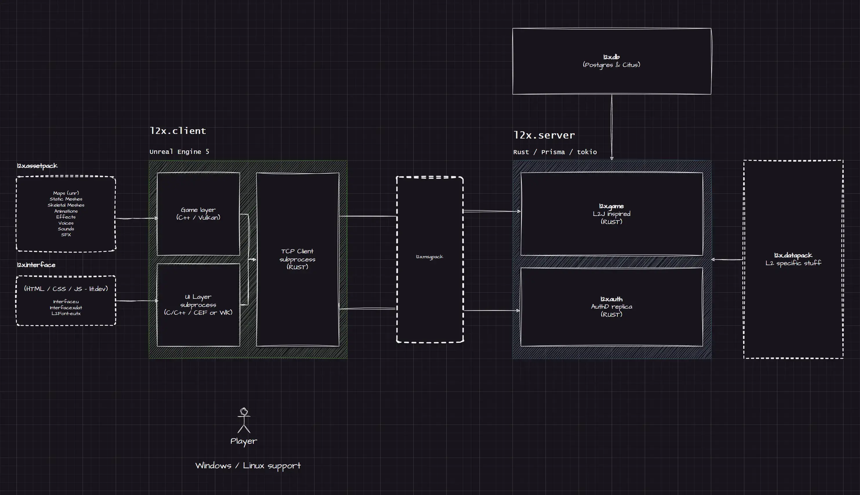Click "Sounds" in the assetpack list
860x495 pixels.
click(66, 229)
